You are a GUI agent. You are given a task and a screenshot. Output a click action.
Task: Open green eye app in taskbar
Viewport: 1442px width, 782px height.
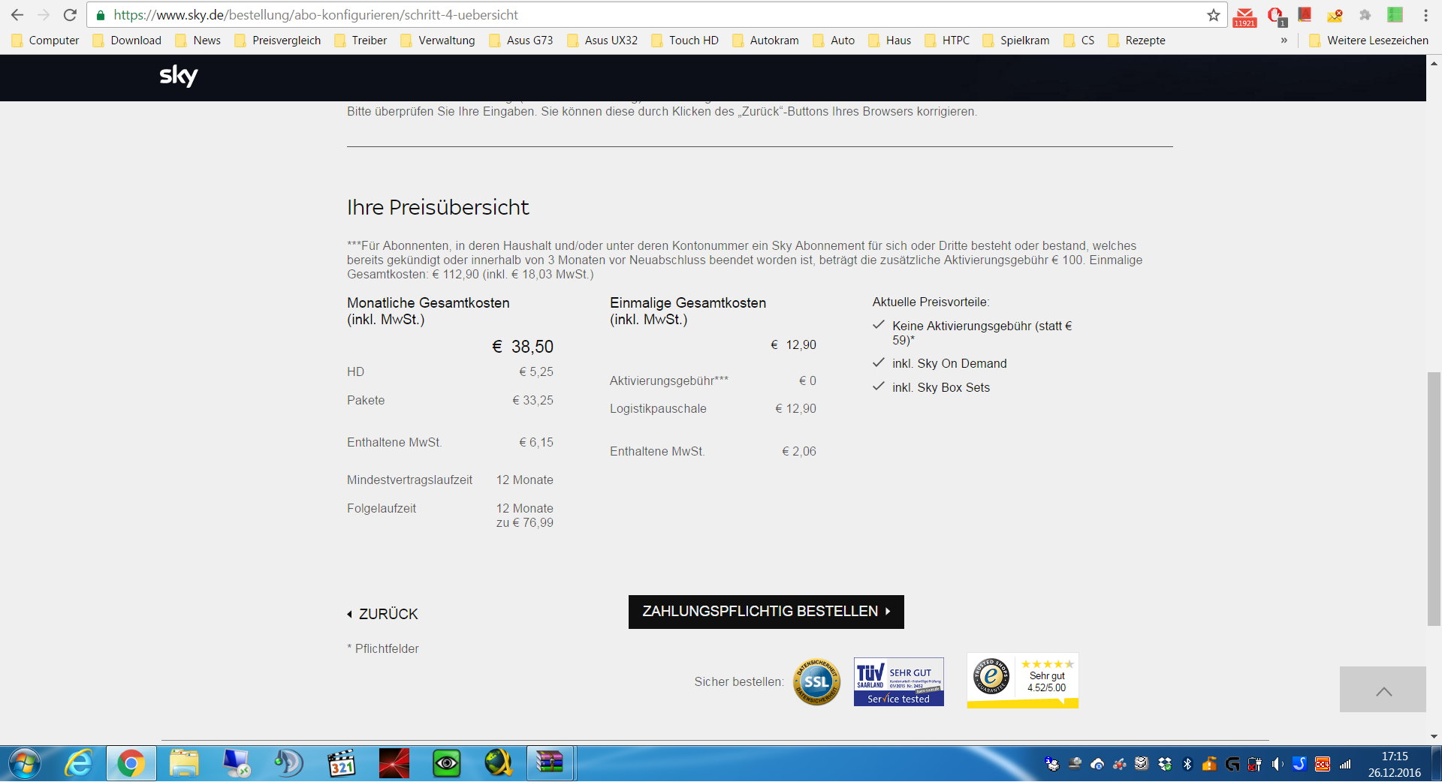(446, 764)
